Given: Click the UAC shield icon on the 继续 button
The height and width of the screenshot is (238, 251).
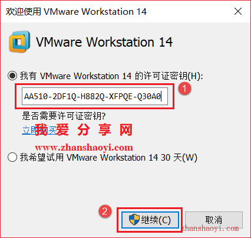Looking at the screenshot, I should coord(134,220).
